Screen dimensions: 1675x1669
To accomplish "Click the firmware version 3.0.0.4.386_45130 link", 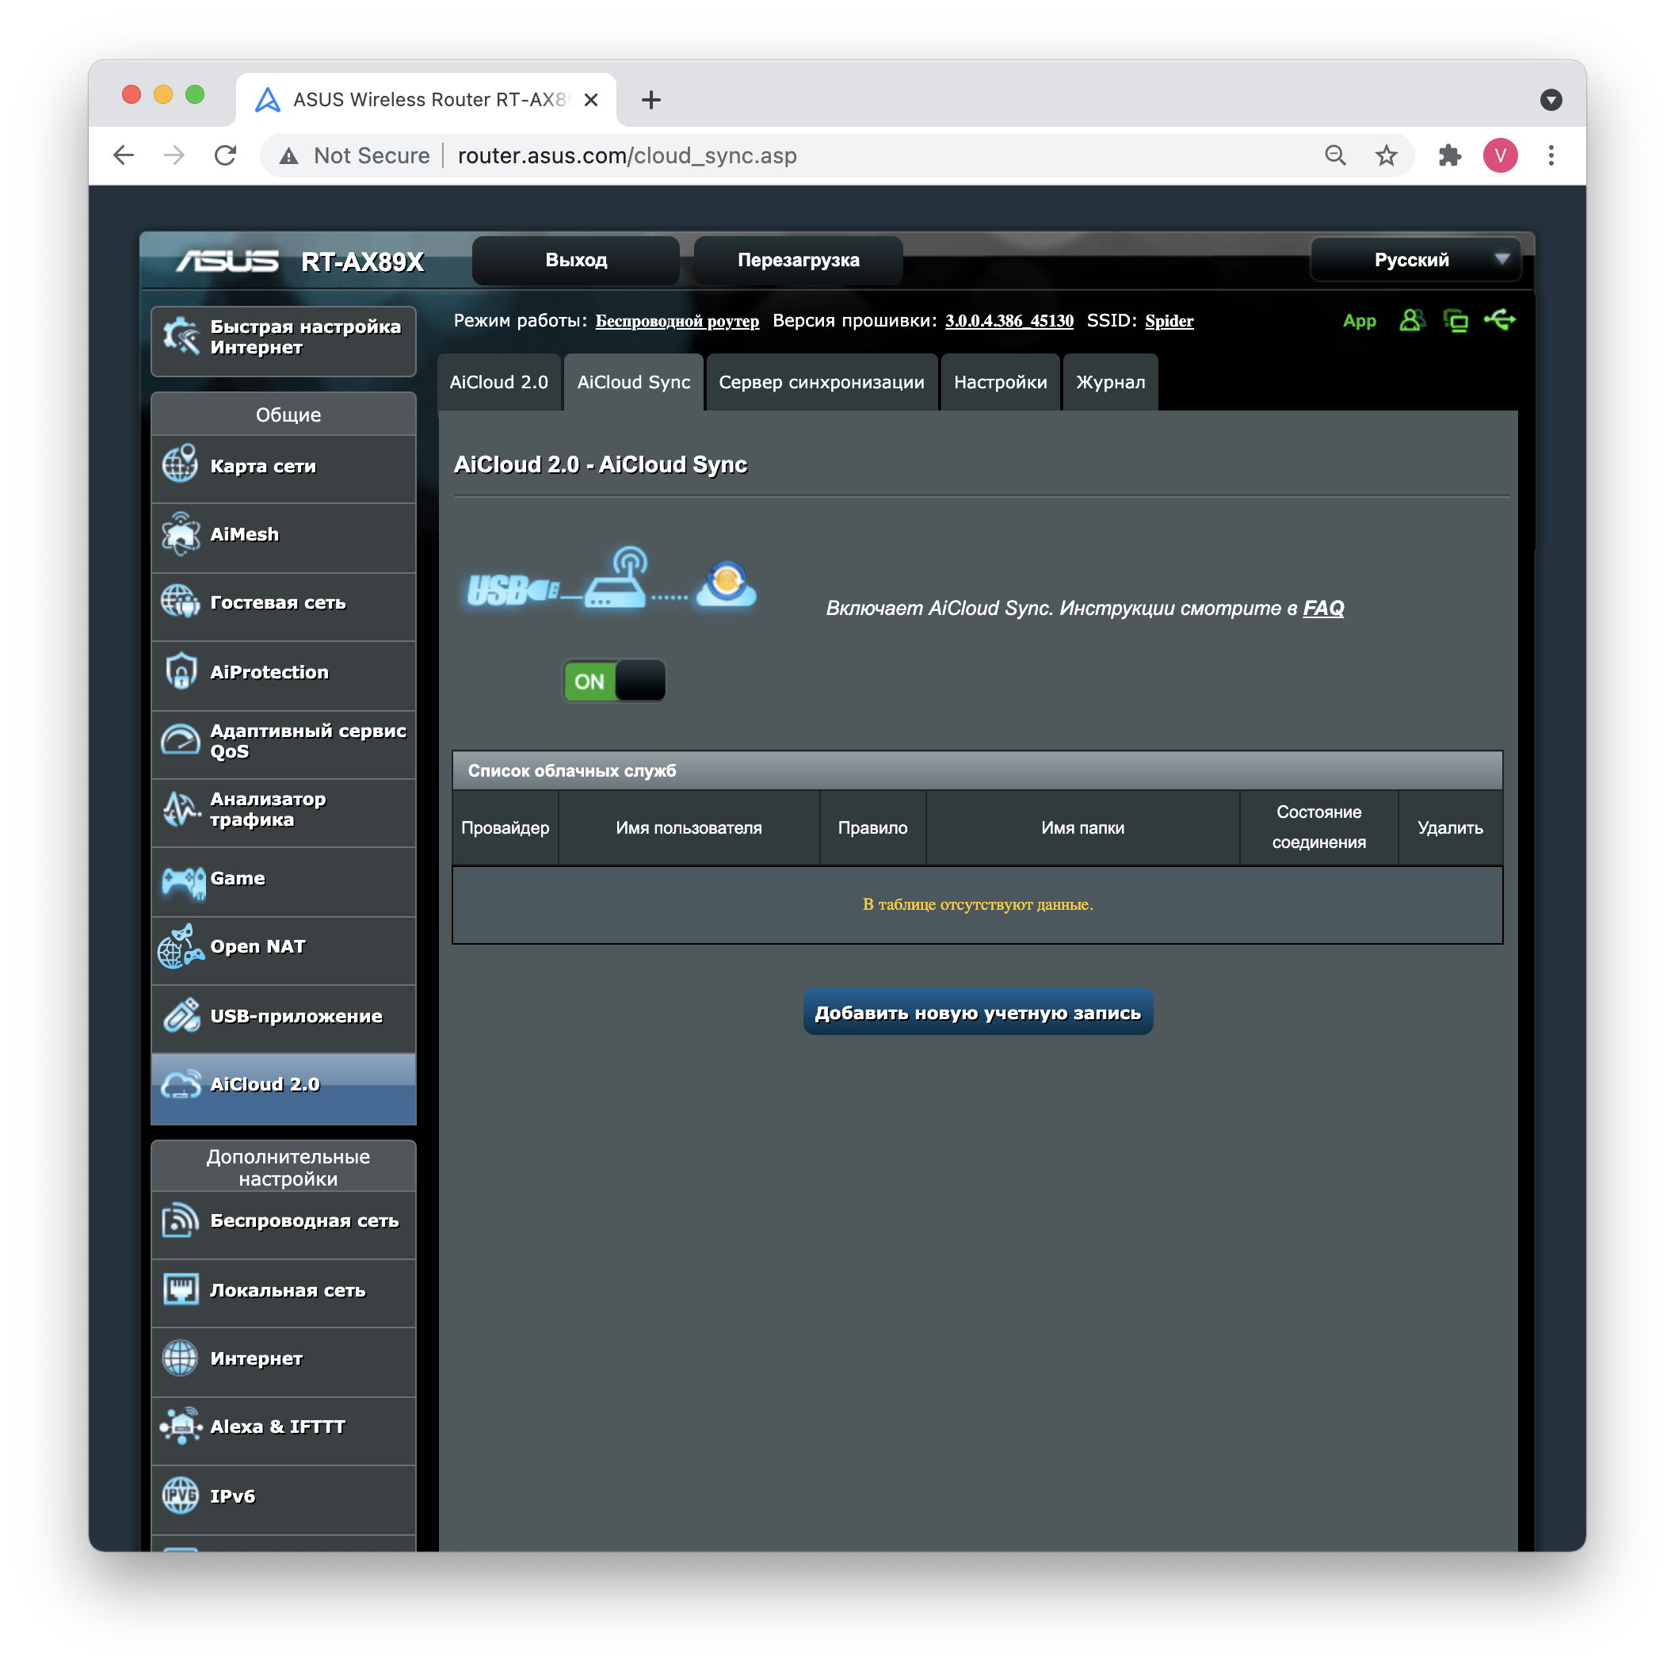I will [1009, 321].
